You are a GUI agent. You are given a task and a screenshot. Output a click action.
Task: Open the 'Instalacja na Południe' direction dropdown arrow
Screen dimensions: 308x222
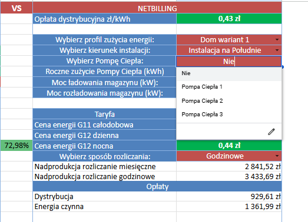coord(277,51)
